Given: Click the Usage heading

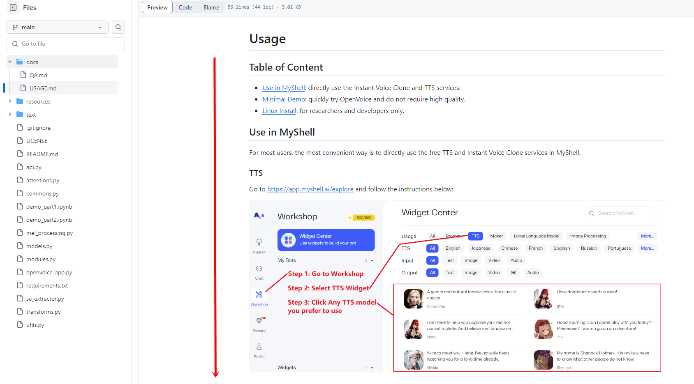Looking at the screenshot, I should (x=267, y=39).
